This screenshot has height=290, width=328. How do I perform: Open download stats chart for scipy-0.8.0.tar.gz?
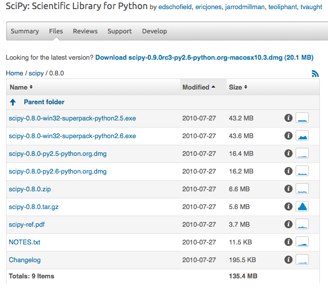pyautogui.click(x=302, y=206)
